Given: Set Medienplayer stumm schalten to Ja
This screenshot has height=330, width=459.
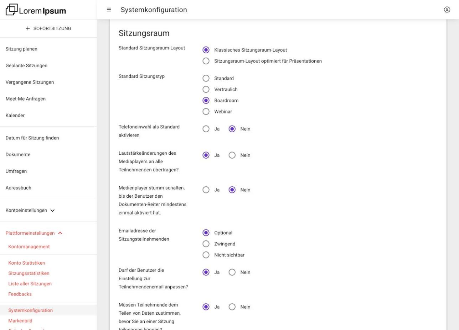Looking at the screenshot, I should point(206,190).
